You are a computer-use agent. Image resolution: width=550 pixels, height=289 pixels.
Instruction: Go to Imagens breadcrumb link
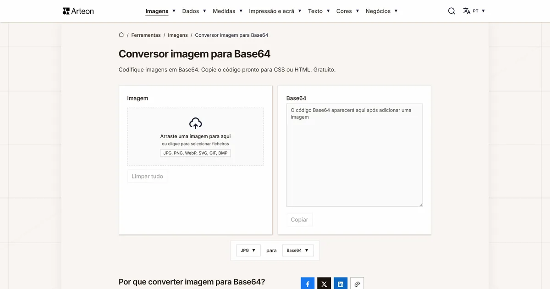tap(178, 35)
